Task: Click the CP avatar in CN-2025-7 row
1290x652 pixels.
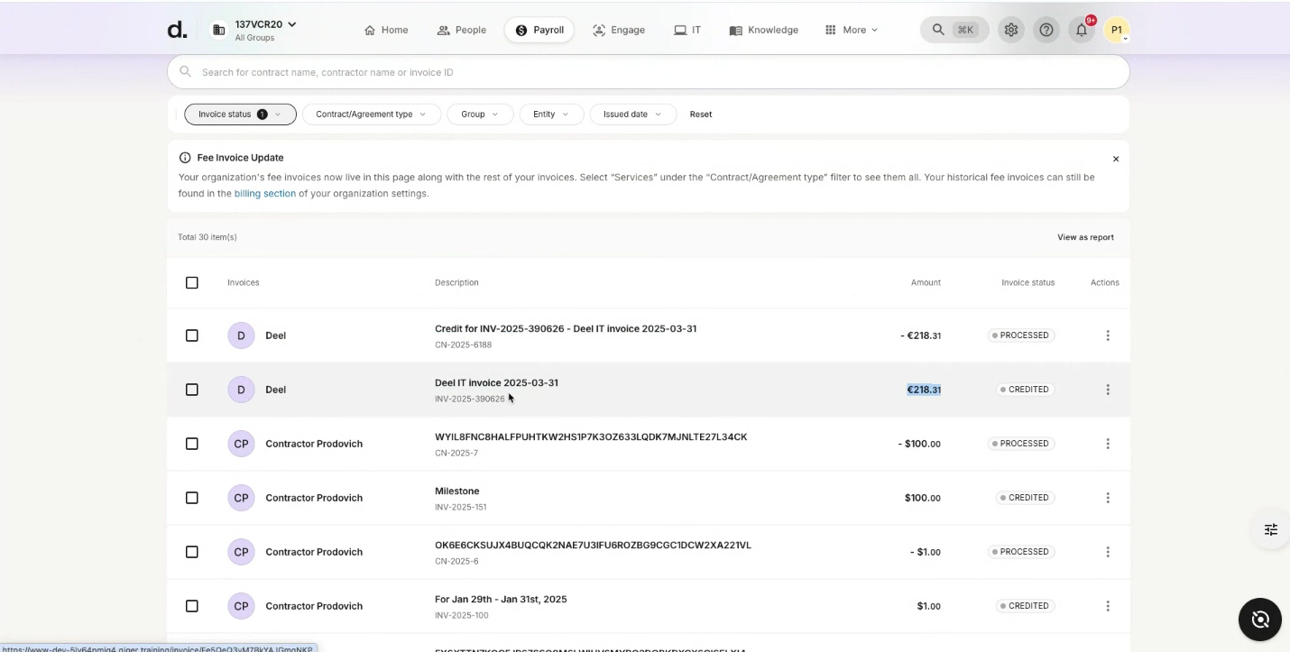Action: click(241, 444)
